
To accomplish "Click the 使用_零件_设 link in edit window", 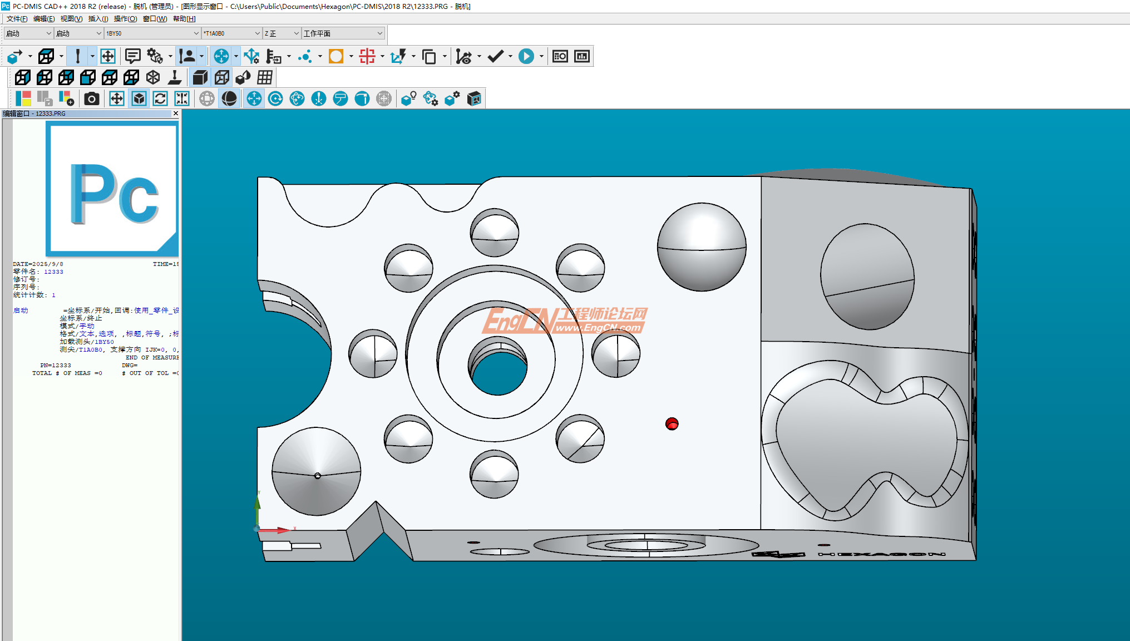I will [156, 310].
